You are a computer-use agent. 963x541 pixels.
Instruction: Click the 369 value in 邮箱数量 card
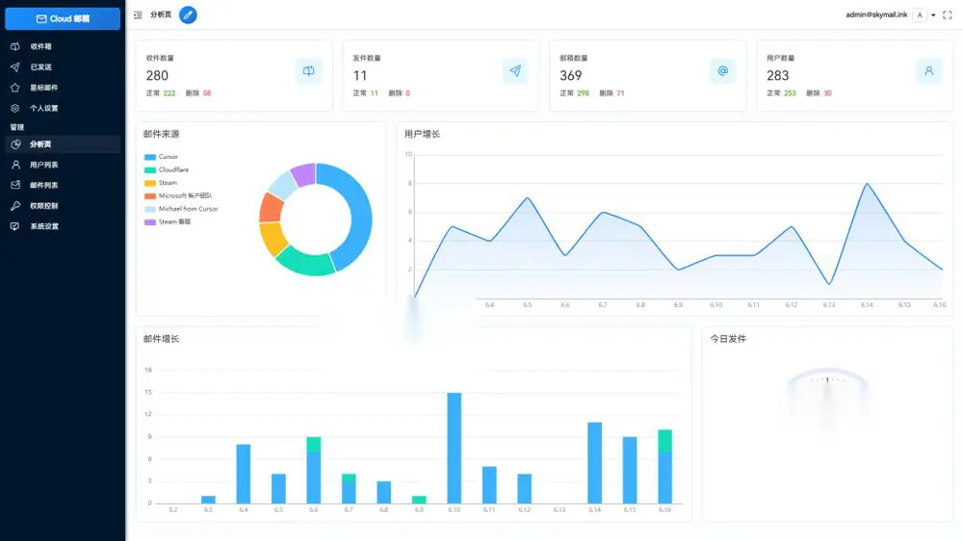pos(570,75)
